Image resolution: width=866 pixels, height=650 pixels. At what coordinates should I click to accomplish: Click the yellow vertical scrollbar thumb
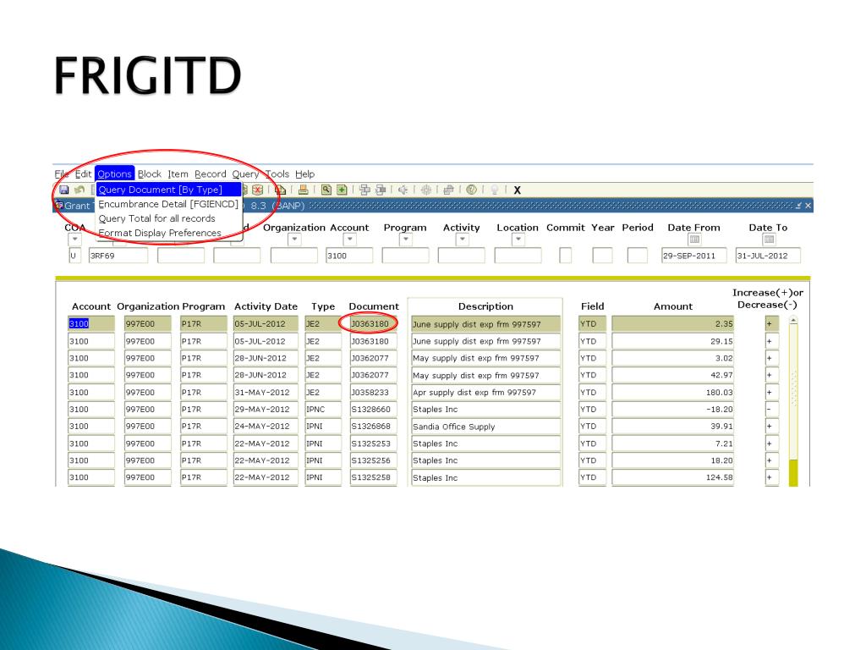click(x=793, y=473)
